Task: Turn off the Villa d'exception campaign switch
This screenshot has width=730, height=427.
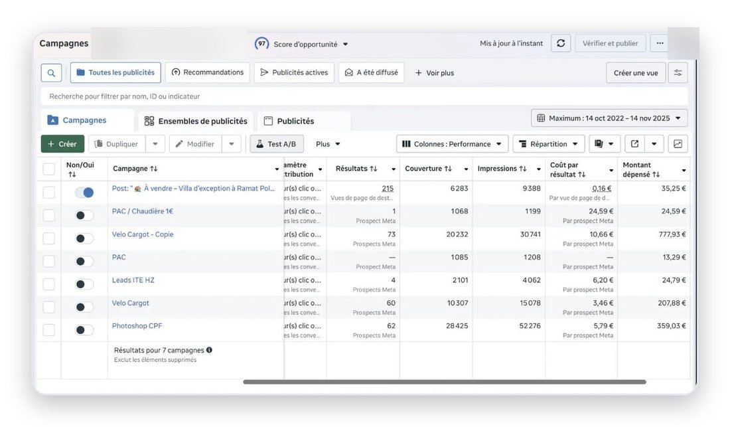Action: click(x=84, y=193)
